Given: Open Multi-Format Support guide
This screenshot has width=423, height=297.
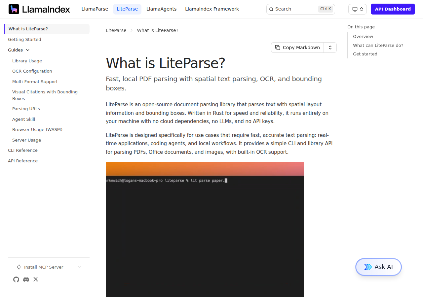Looking at the screenshot, I should (35, 82).
